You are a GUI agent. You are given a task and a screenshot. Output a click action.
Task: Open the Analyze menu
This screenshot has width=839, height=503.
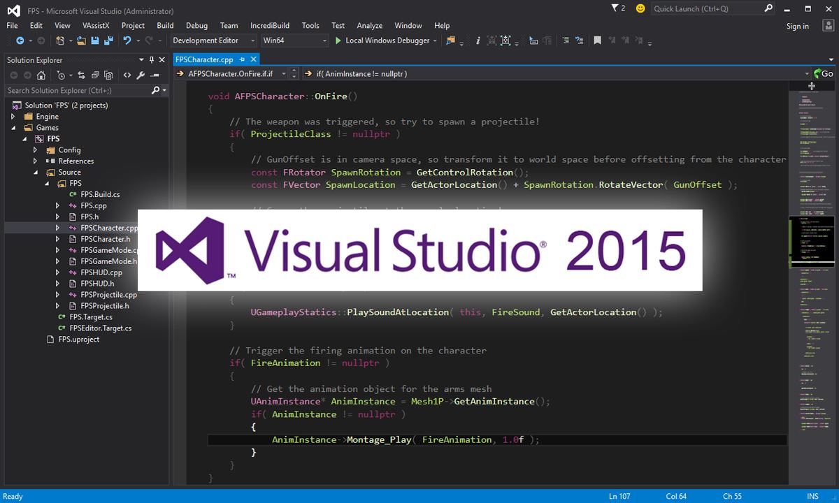[369, 26]
